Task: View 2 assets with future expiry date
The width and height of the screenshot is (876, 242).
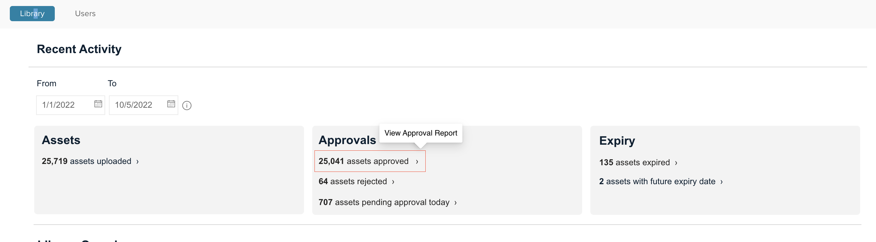Action: click(661, 182)
